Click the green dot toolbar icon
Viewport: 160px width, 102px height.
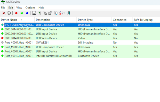[x=22, y=13]
